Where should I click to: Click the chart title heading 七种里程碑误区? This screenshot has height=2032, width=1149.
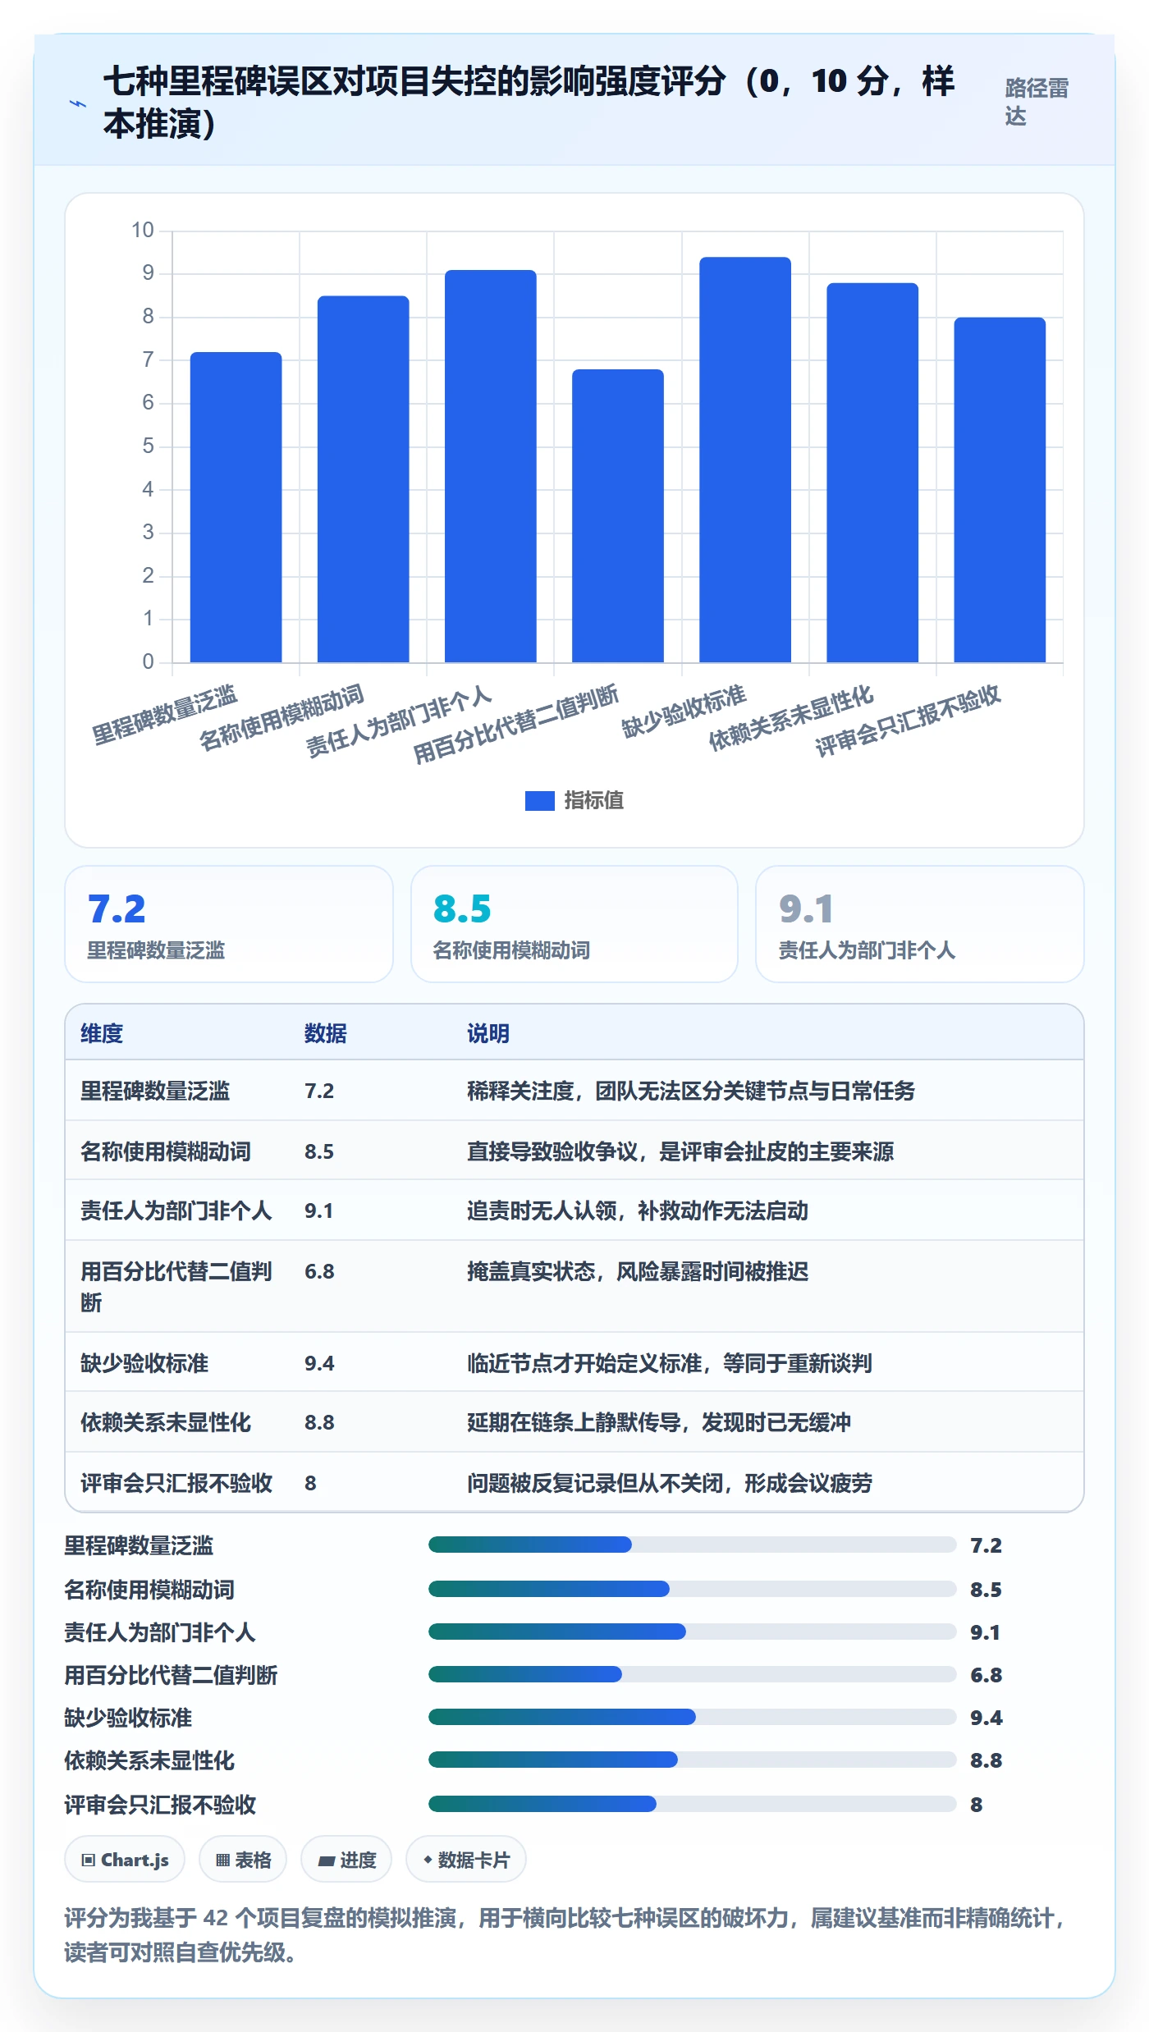click(x=529, y=103)
